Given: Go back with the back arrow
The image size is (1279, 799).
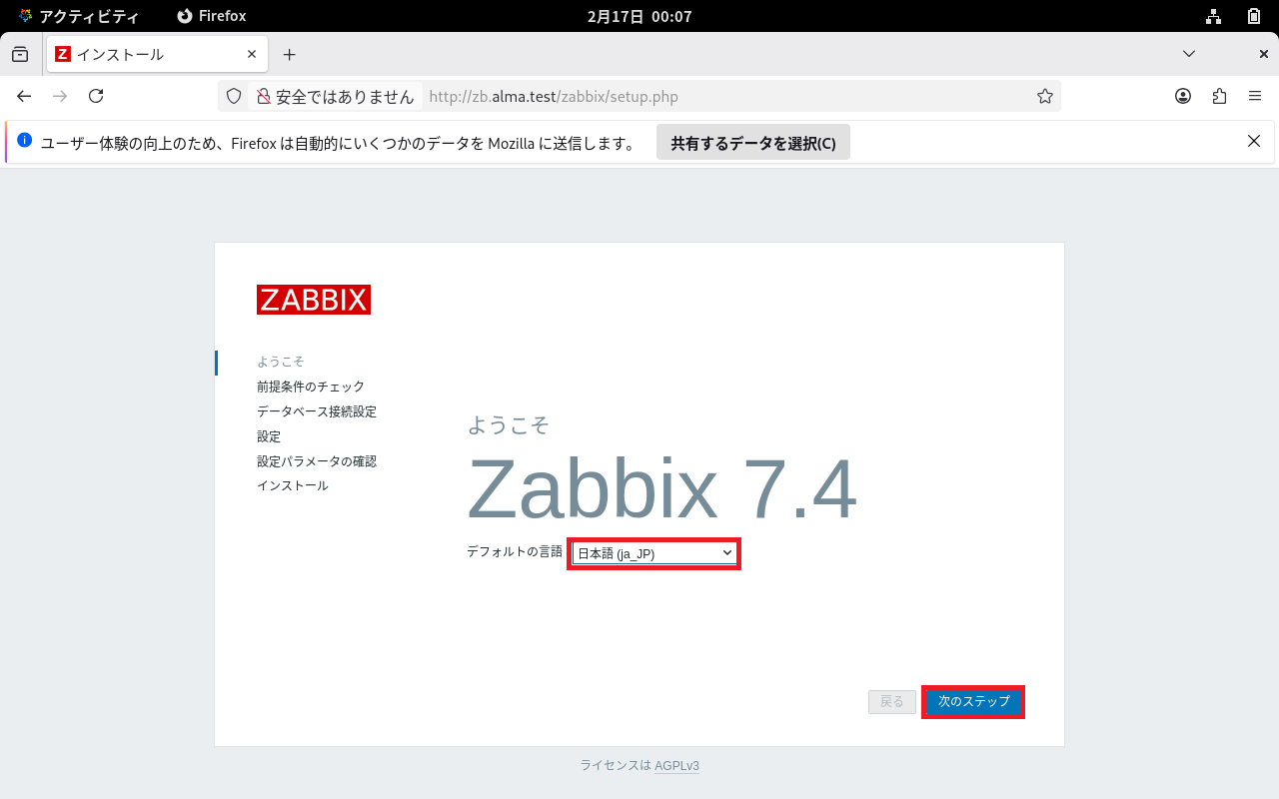Looking at the screenshot, I should pyautogui.click(x=24, y=96).
